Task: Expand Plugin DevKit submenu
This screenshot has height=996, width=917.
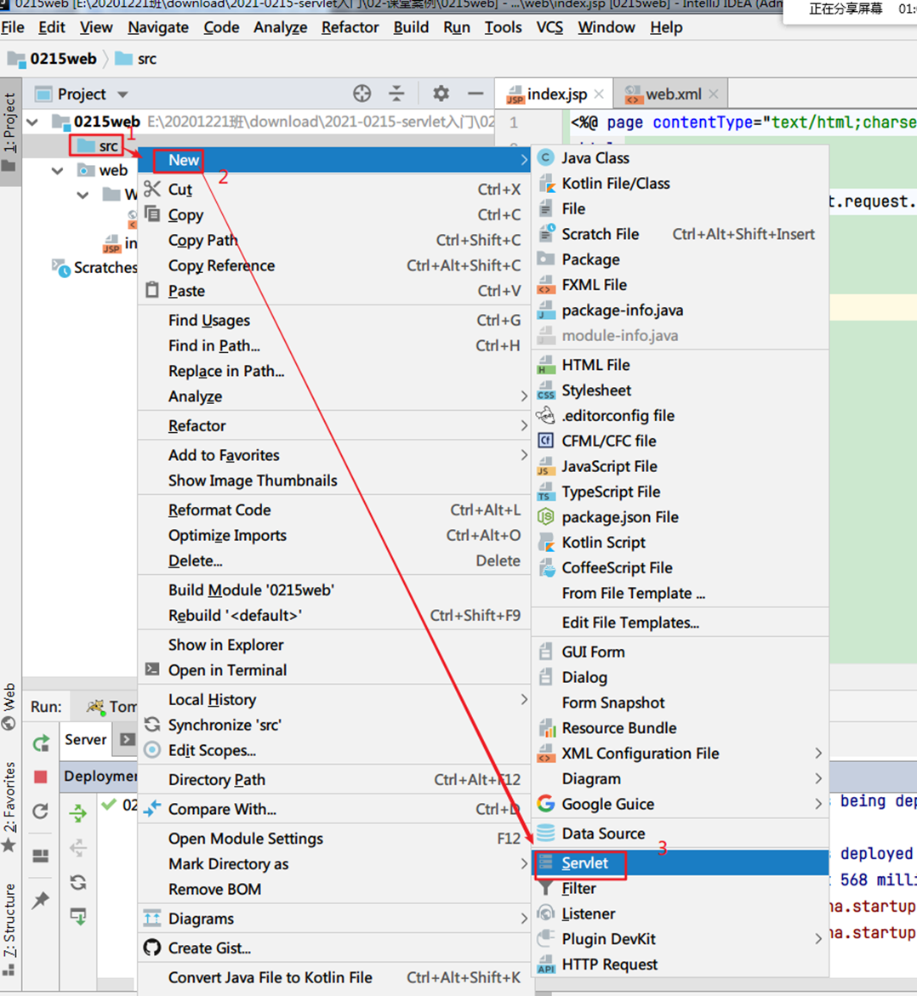Action: click(x=680, y=940)
